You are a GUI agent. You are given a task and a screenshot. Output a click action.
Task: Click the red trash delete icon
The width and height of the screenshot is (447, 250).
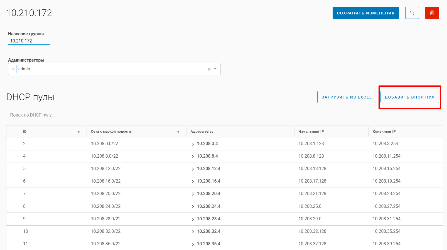pyautogui.click(x=432, y=13)
